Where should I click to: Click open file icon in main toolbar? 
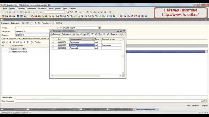(x=6, y=12)
